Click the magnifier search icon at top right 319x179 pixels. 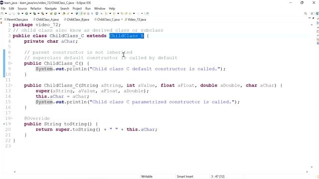[306, 13]
